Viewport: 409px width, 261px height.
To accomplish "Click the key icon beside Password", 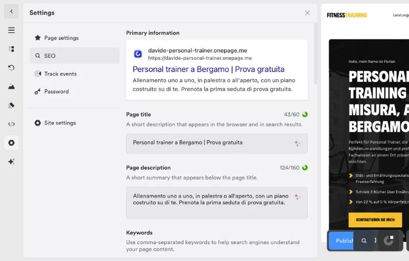I will [x=37, y=91].
